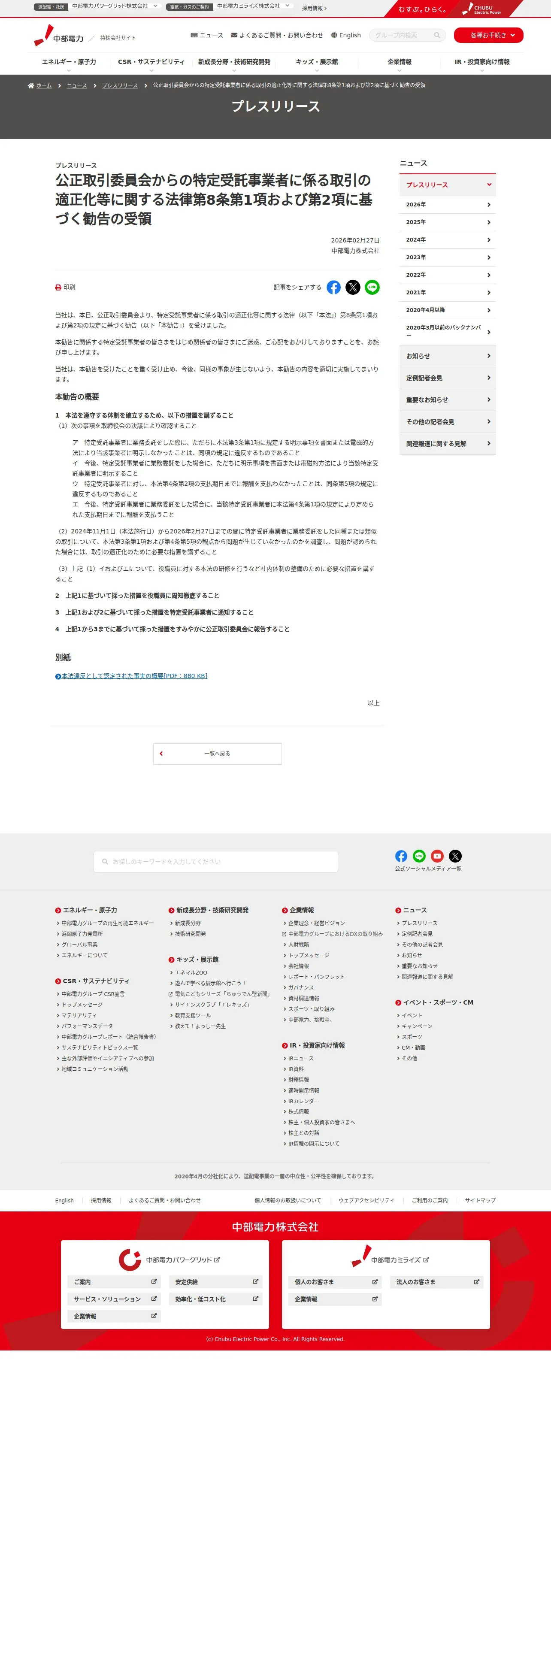Click the home icon in breadcrumb
Image resolution: width=551 pixels, height=1653 pixels.
click(x=31, y=85)
